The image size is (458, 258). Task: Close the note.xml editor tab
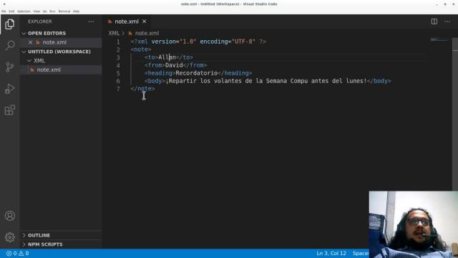(145, 21)
